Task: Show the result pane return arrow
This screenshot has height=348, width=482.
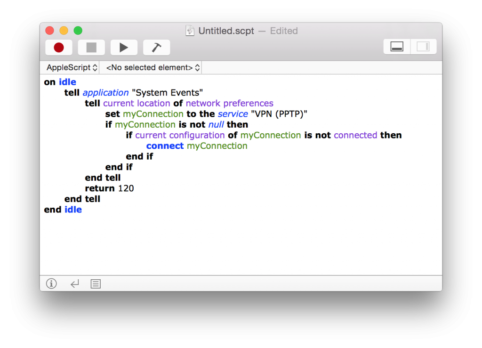Action: (x=75, y=283)
